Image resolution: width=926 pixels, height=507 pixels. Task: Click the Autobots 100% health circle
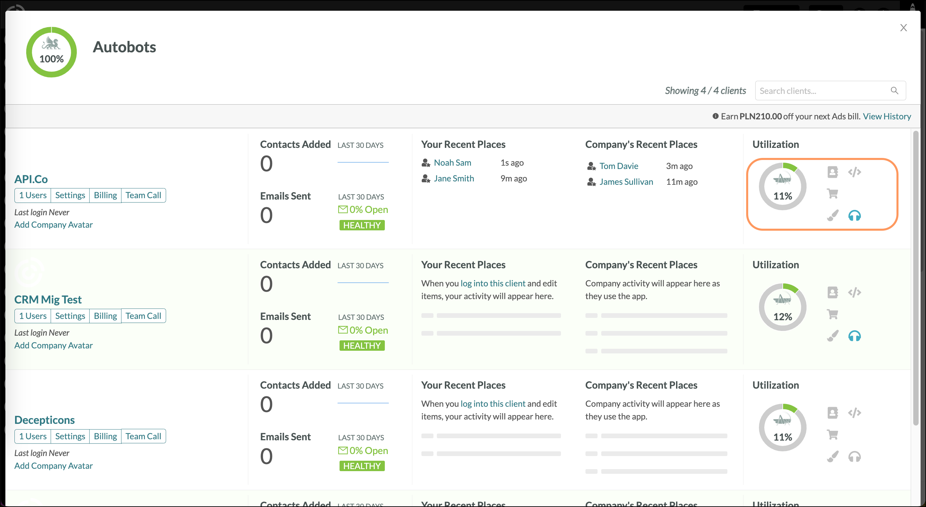coord(51,52)
